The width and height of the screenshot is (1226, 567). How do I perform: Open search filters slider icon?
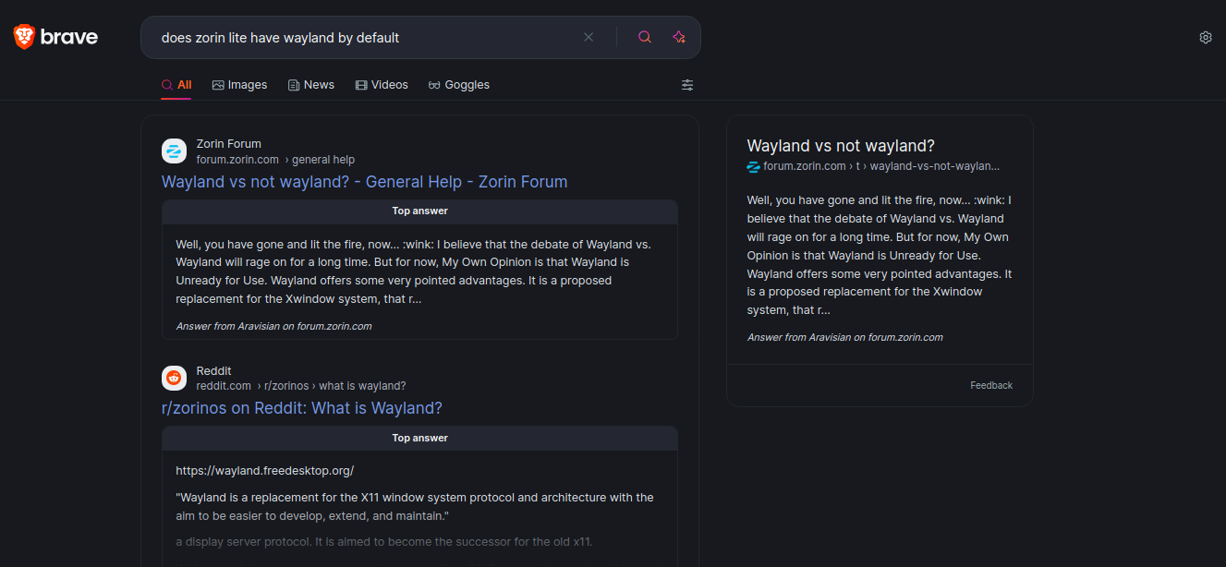[x=687, y=85]
